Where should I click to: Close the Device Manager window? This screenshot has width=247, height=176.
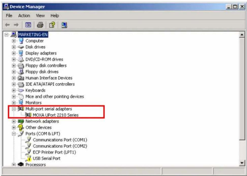click(x=242, y=7)
